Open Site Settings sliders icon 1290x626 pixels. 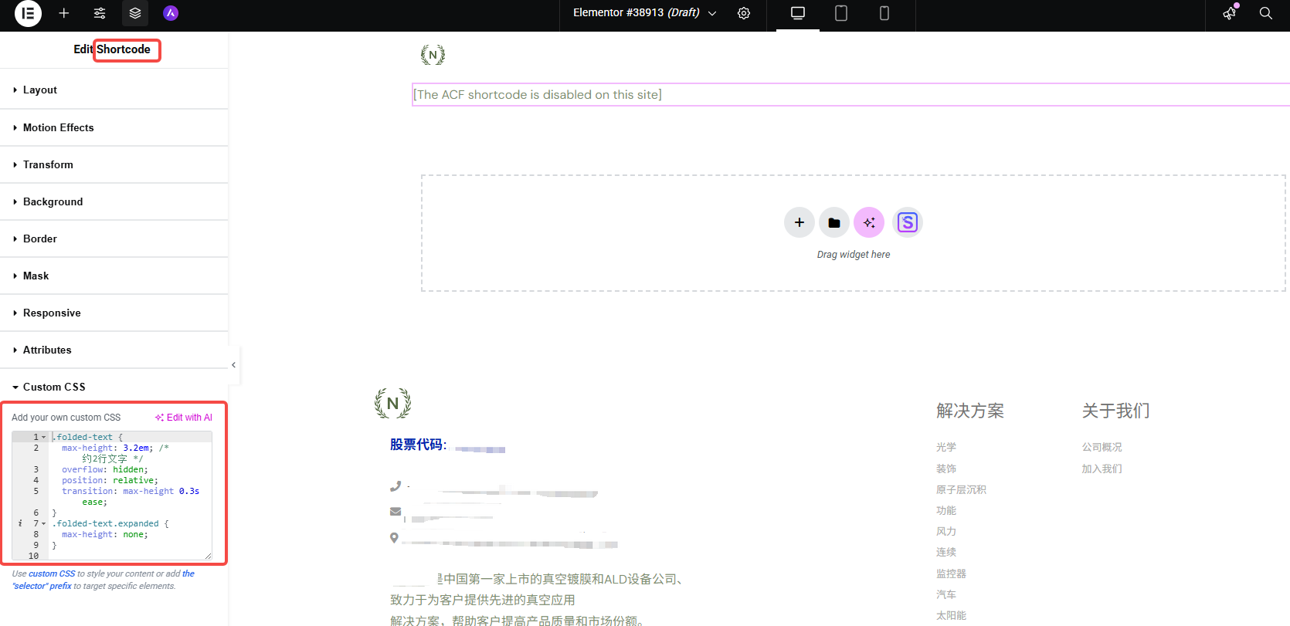click(100, 13)
